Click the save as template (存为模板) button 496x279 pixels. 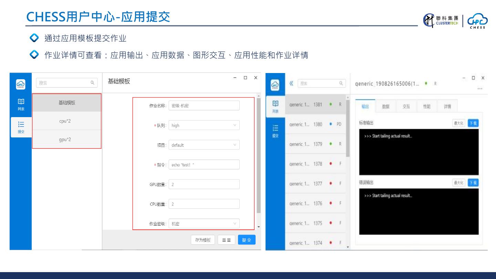click(203, 240)
